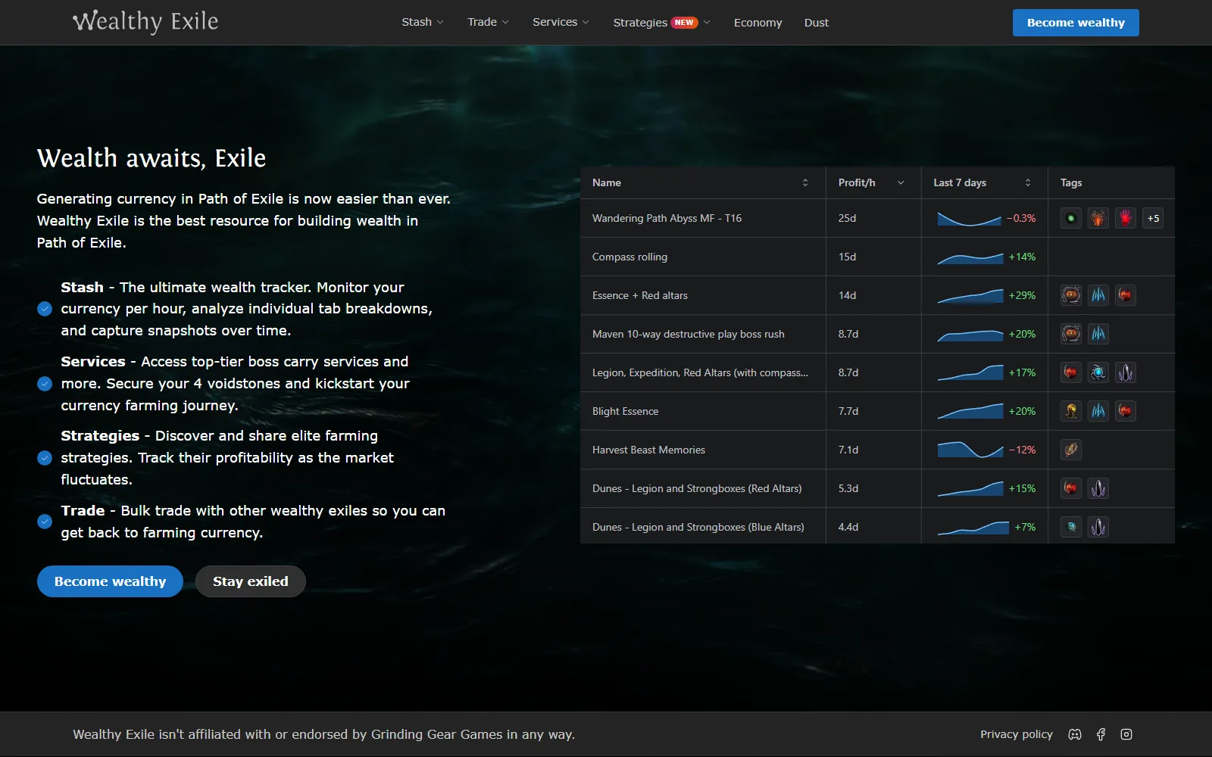Click the red orb tag on Blight Essence row
Screen dimensions: 1212x757
pyautogui.click(x=1126, y=411)
